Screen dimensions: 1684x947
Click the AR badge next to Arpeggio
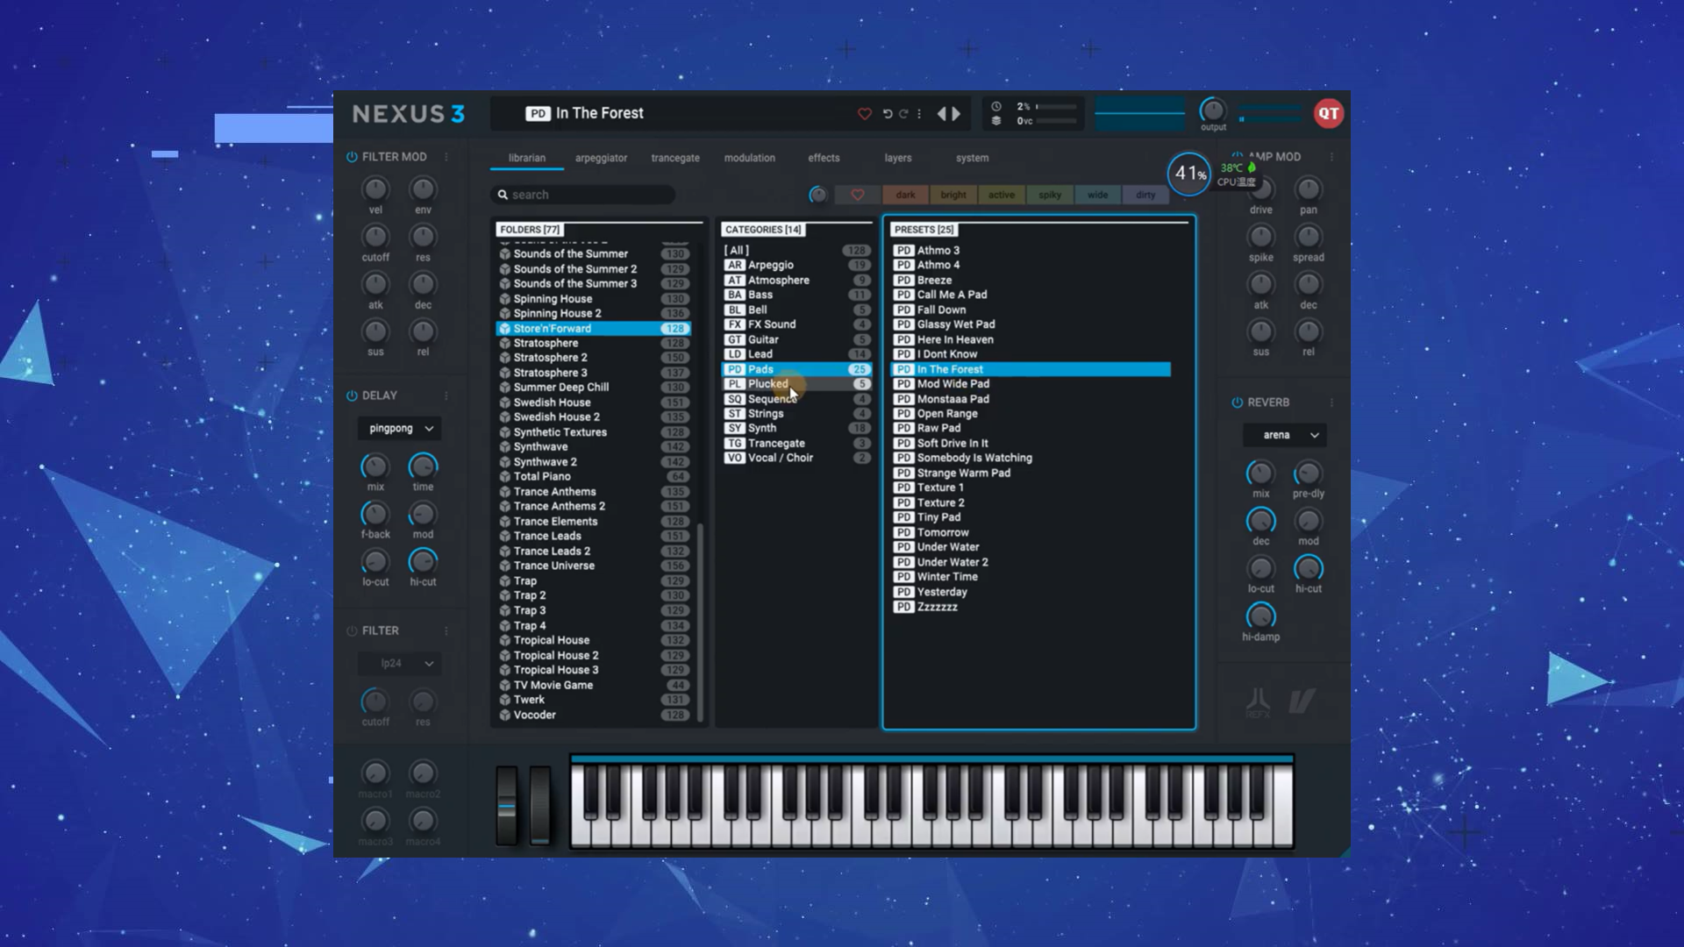(x=735, y=265)
